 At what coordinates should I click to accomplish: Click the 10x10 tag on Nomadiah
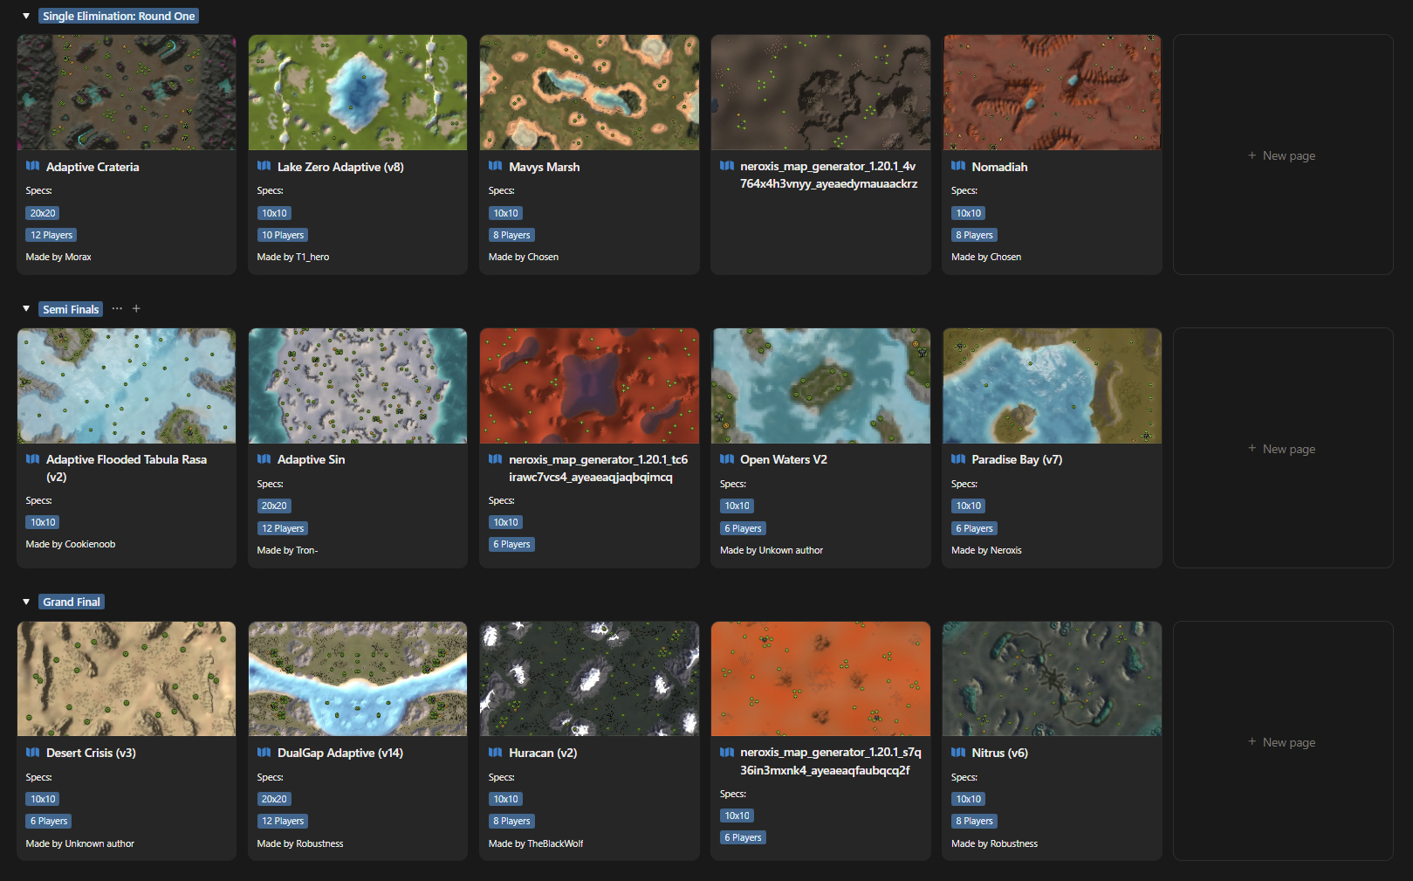pos(968,213)
